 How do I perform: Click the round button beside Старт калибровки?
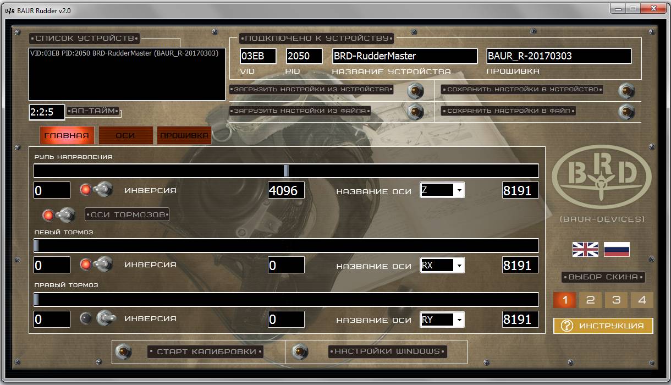coord(124,351)
